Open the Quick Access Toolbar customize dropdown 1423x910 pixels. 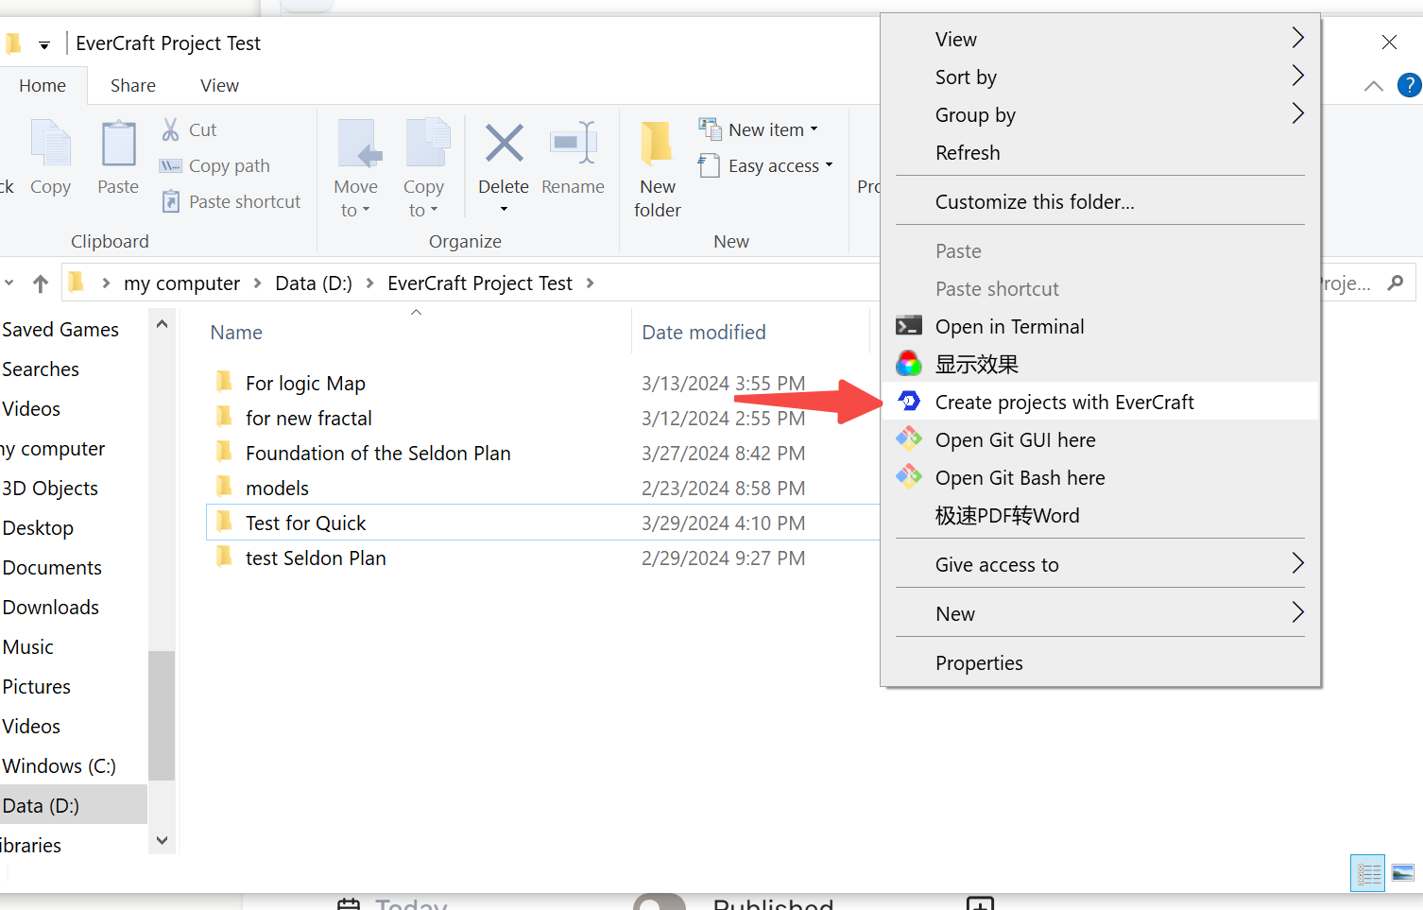[43, 44]
